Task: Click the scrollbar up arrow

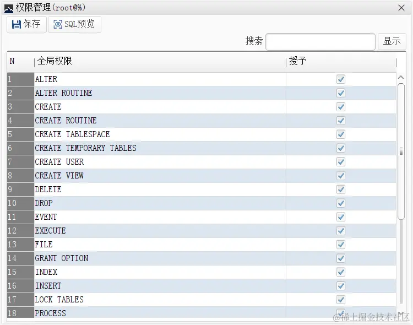Action: point(401,77)
